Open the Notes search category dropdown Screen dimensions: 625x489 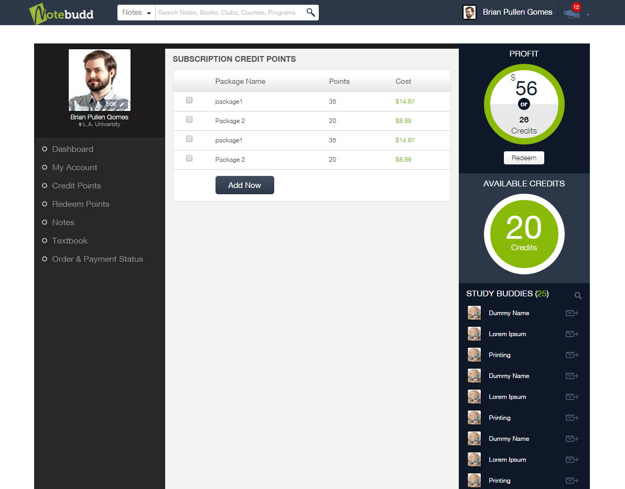[136, 13]
